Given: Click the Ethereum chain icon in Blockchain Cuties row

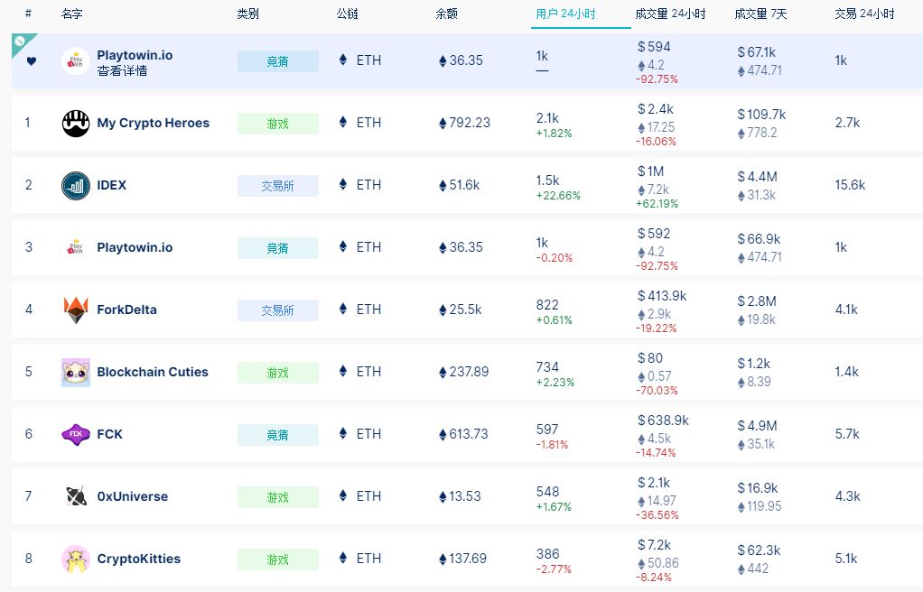Looking at the screenshot, I should tap(343, 371).
